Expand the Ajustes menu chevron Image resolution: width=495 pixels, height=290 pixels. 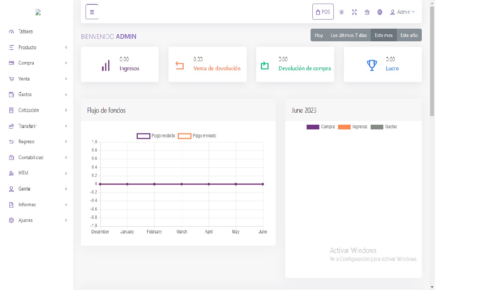coord(66,220)
